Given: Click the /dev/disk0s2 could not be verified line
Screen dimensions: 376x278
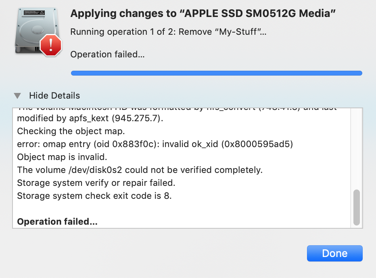Looking at the screenshot, I should click(x=140, y=170).
